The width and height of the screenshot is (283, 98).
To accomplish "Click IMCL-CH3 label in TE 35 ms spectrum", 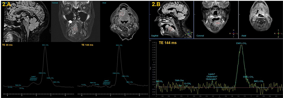I will pyautogui.click(x=56, y=82).
